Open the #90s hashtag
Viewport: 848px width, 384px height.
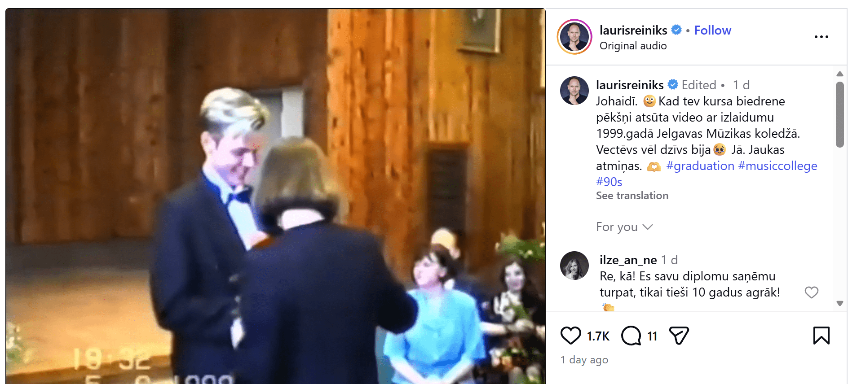pyautogui.click(x=609, y=182)
